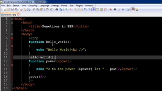This screenshot has width=162, height=91.
Task: Open Find with the binoculars icon
Action: [x=57, y=9]
